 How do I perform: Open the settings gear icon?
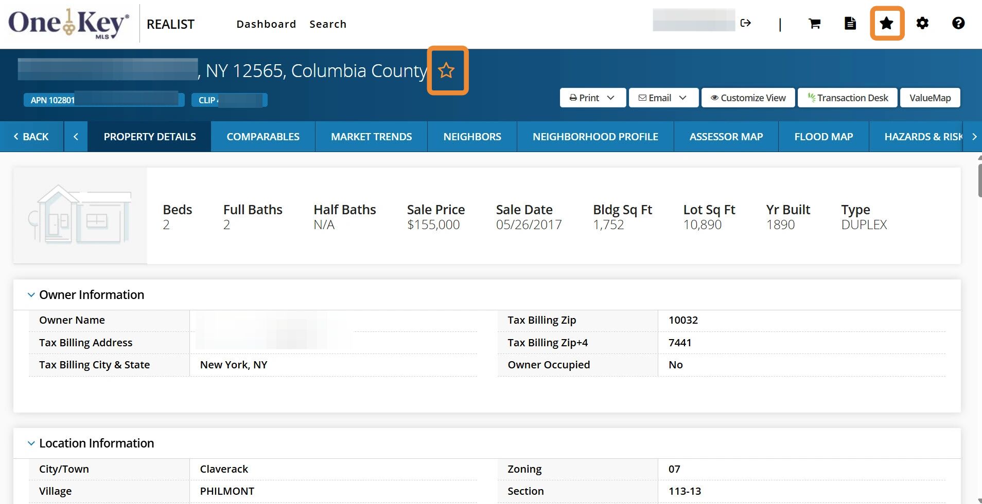coord(922,23)
